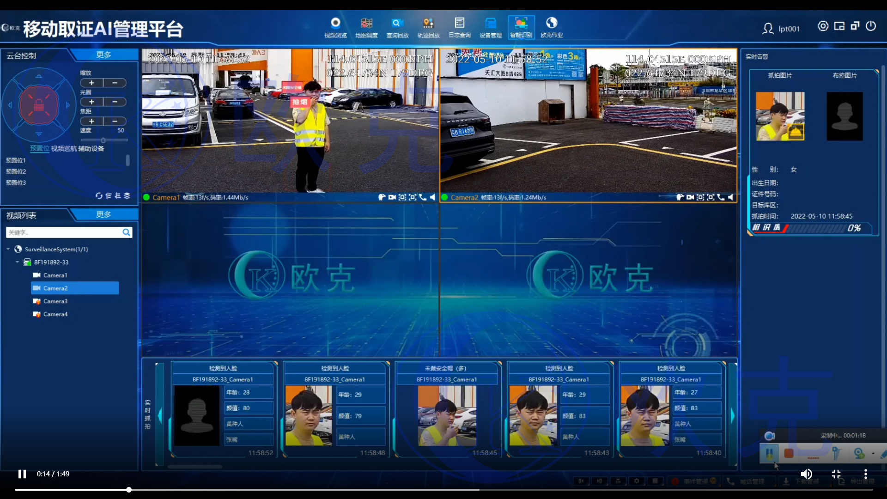Decrease 缩放 zoom with minus button
Image resolution: width=887 pixels, height=499 pixels.
(x=115, y=83)
